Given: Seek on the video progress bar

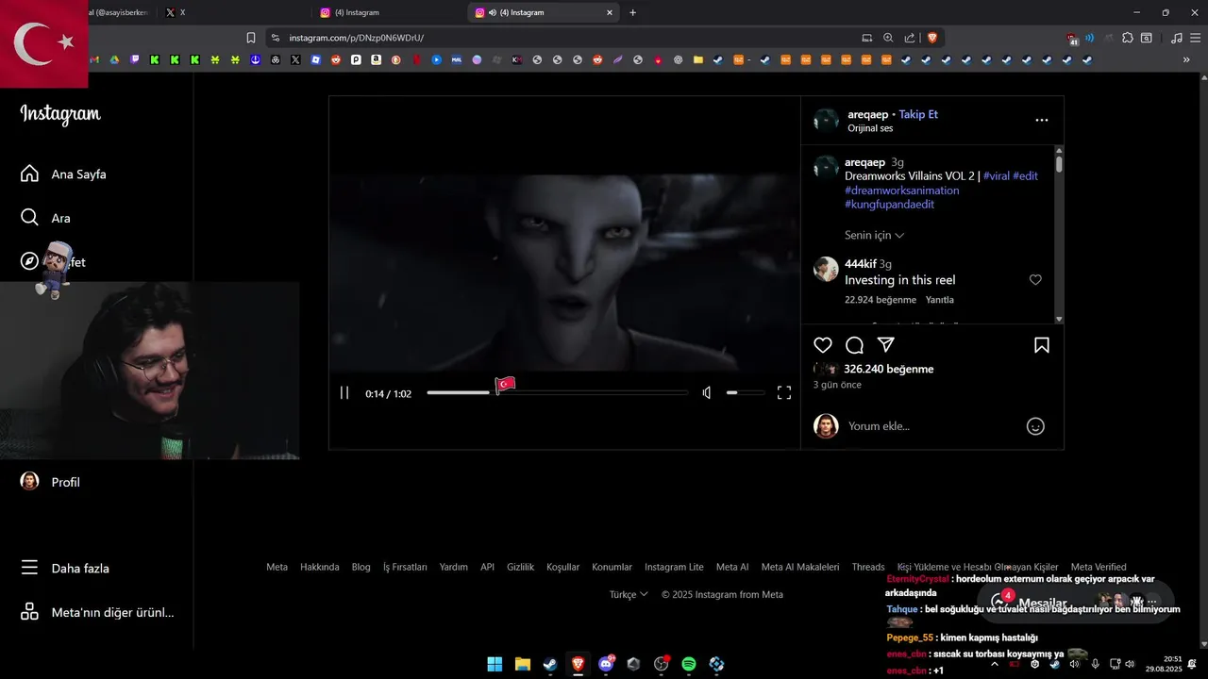Looking at the screenshot, I should (x=557, y=393).
